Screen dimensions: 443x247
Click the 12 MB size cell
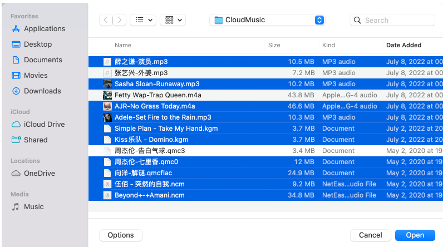[304, 162]
